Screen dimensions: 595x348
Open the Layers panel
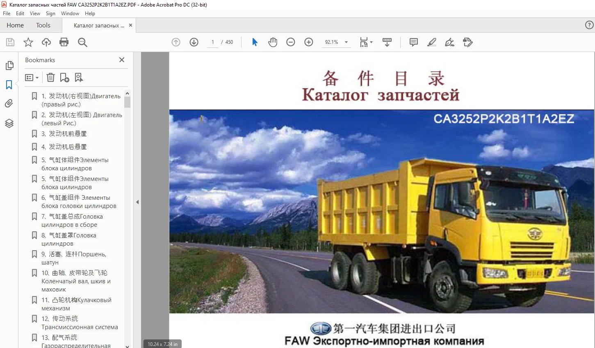click(x=9, y=123)
